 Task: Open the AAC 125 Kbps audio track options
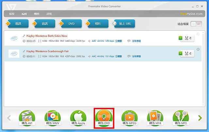tap(107, 41)
